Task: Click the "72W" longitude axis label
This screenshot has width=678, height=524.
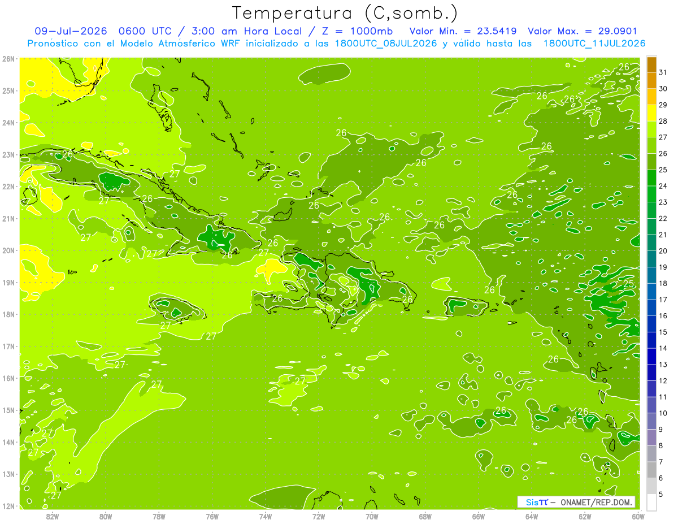Action: [319, 517]
